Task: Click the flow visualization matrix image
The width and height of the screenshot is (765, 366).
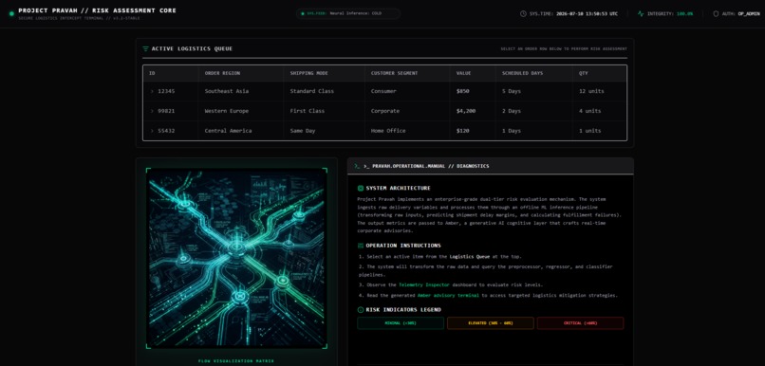Action: [x=236, y=258]
